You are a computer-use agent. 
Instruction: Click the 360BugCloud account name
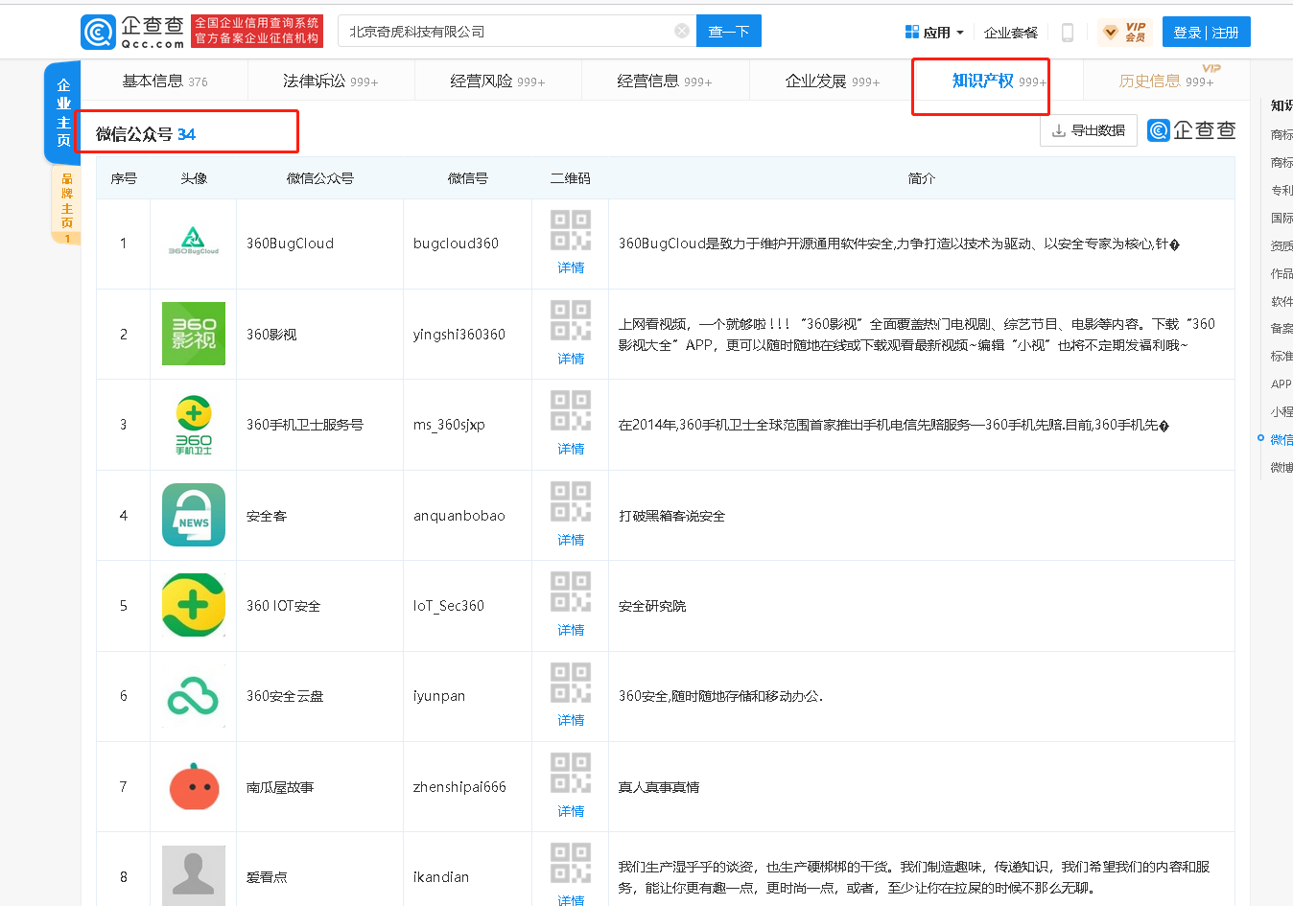(290, 244)
